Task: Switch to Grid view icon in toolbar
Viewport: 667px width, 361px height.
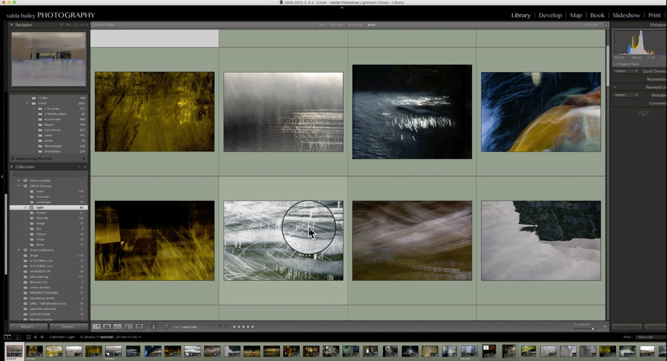Action: (x=96, y=326)
